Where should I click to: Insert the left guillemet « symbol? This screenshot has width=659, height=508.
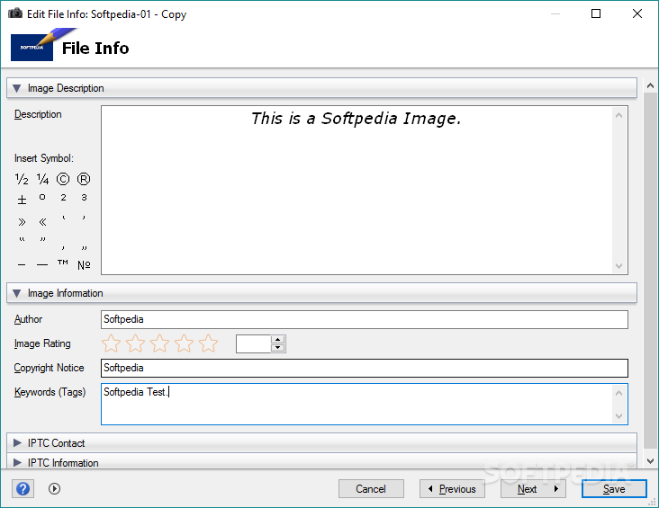[42, 222]
